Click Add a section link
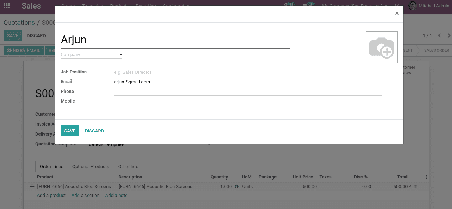This screenshot has width=452, height=209. (x=85, y=195)
